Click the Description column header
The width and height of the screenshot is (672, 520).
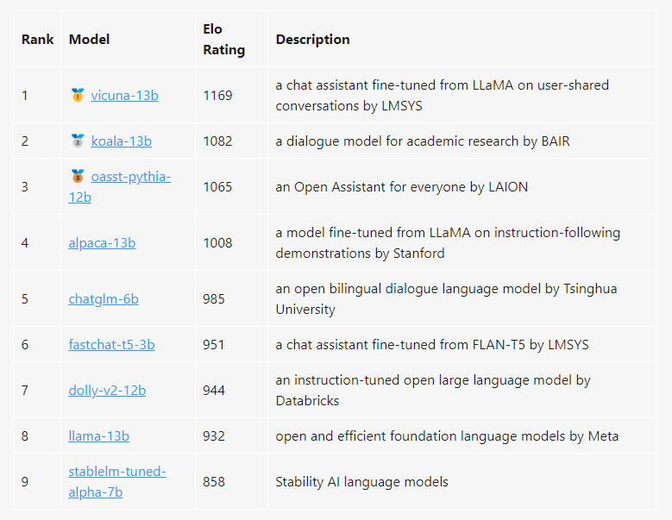(x=312, y=40)
